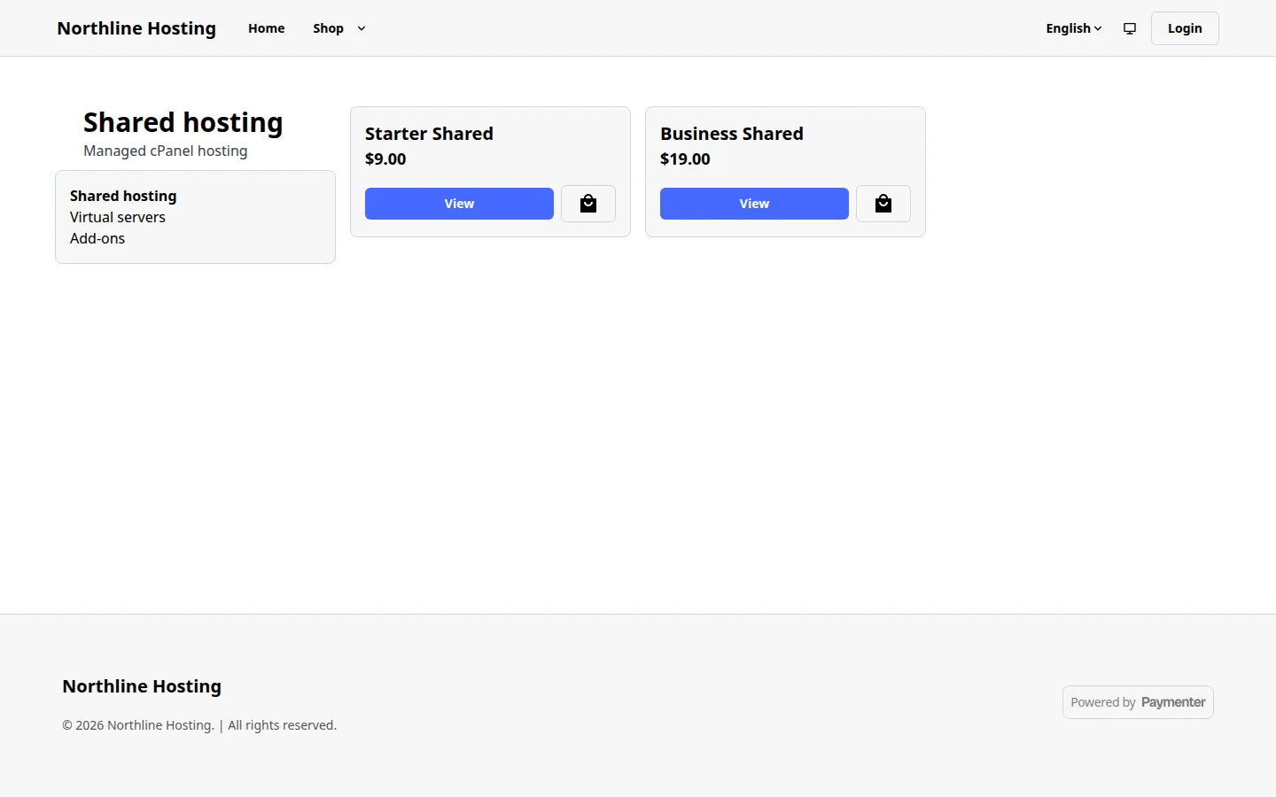Follow the Powered by Paymenter link
Screen dimensions: 1276x797
(x=1138, y=702)
